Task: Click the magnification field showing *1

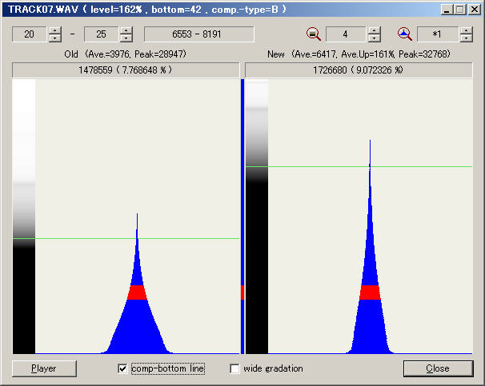Action: 437,34
